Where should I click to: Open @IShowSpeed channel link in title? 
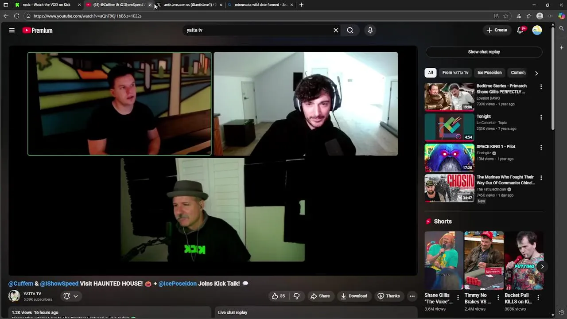59,284
